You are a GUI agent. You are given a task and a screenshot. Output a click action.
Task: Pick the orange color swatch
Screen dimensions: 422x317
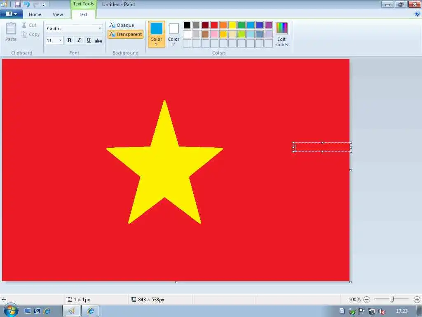coord(223,25)
